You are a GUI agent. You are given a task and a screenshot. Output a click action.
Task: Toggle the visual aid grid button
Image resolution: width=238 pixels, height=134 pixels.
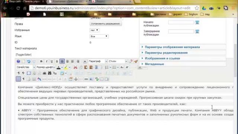click(18, 79)
